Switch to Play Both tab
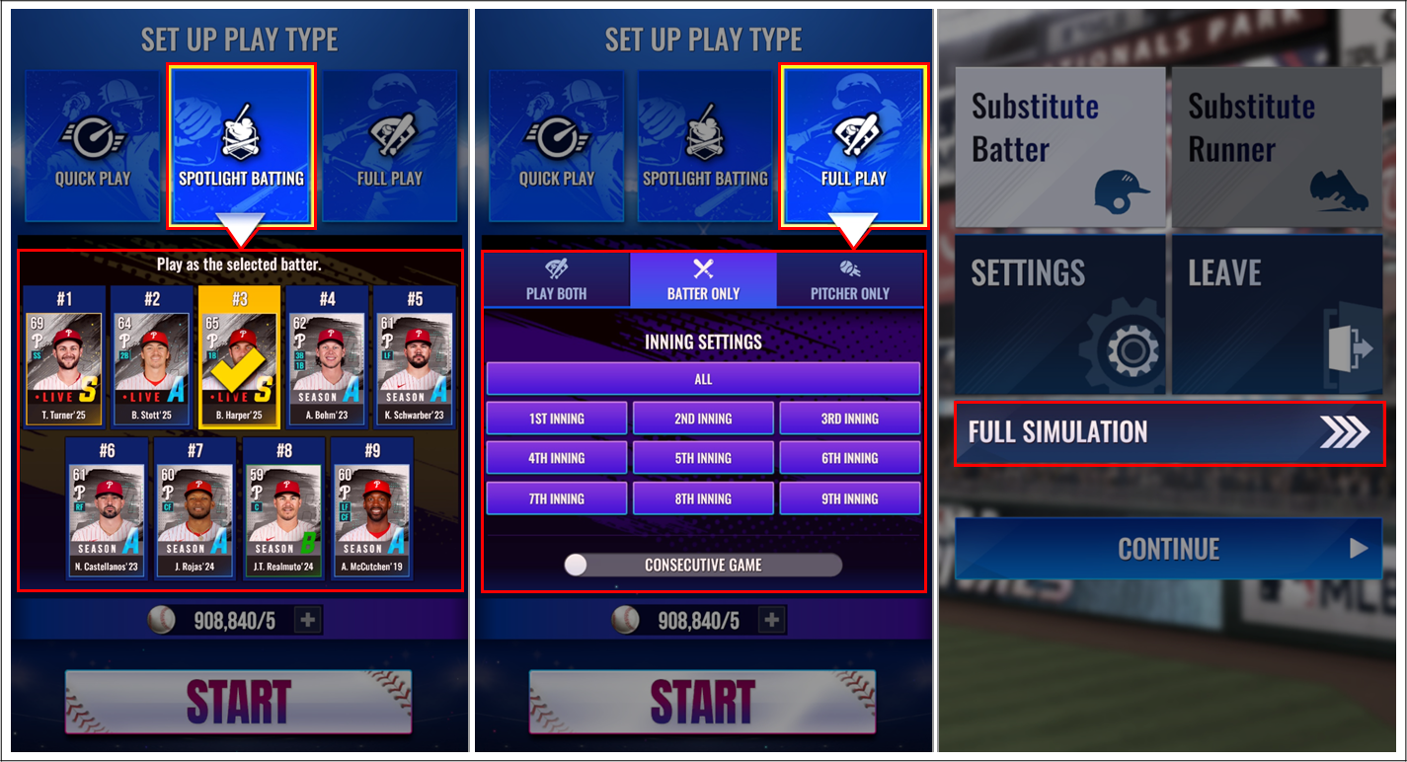The image size is (1407, 762). [x=557, y=279]
